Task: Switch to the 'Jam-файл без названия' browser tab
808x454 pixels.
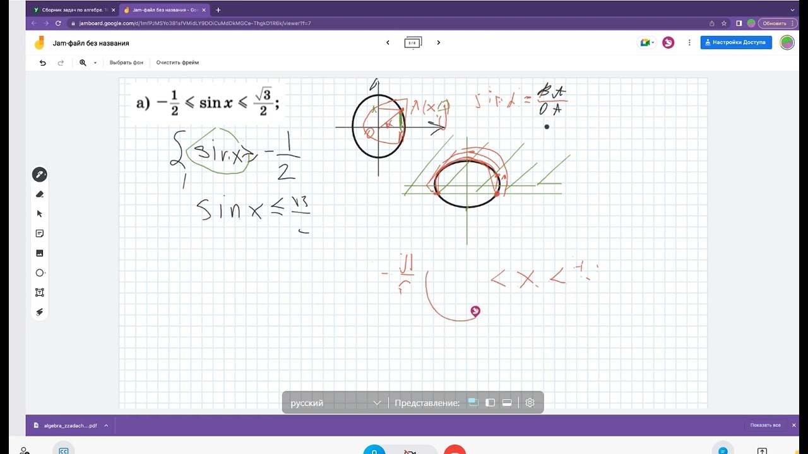Action: [164, 10]
